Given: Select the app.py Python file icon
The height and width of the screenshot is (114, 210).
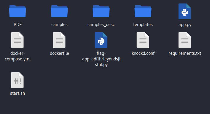Looking at the screenshot, I should tap(185, 11).
